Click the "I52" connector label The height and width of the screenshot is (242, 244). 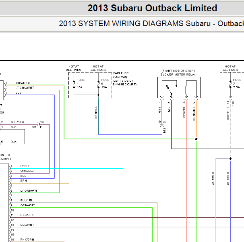tap(233, 103)
